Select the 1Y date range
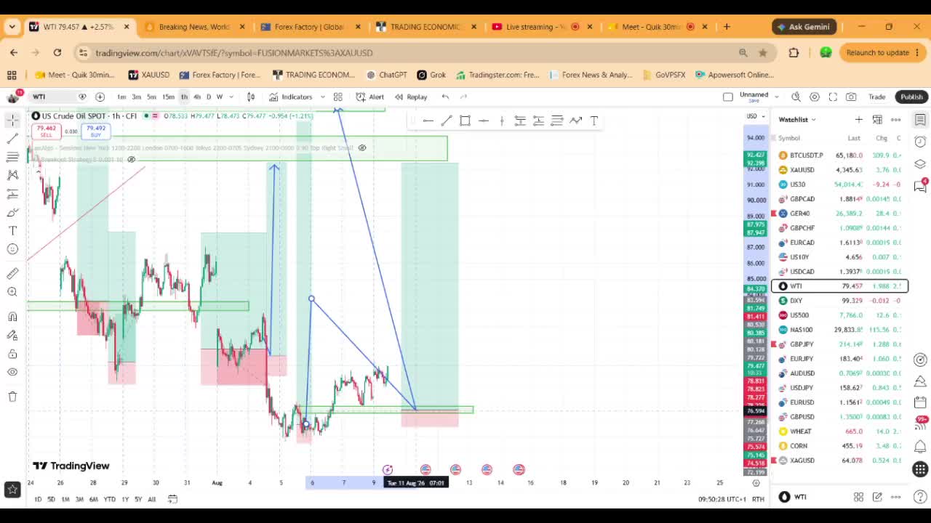This screenshot has width=931, height=523. point(125,499)
